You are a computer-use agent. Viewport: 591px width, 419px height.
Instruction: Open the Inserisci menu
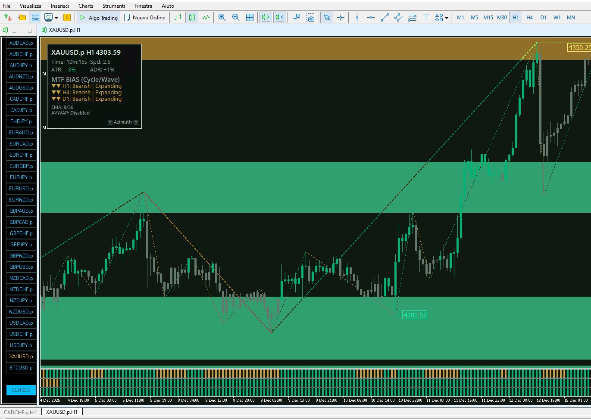click(x=60, y=6)
